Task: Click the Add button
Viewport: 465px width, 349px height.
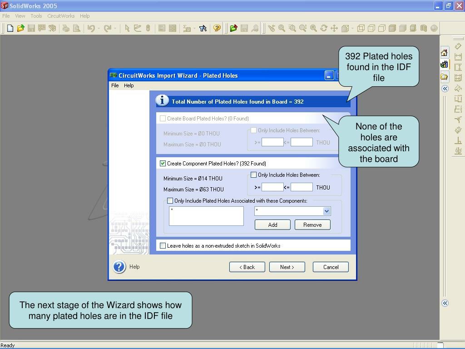Action: coord(272,225)
